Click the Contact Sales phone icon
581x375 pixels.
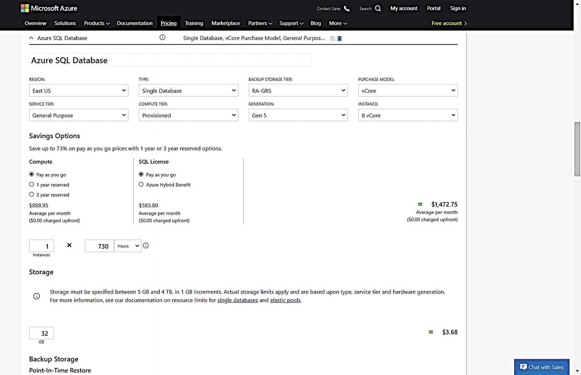[x=347, y=8]
